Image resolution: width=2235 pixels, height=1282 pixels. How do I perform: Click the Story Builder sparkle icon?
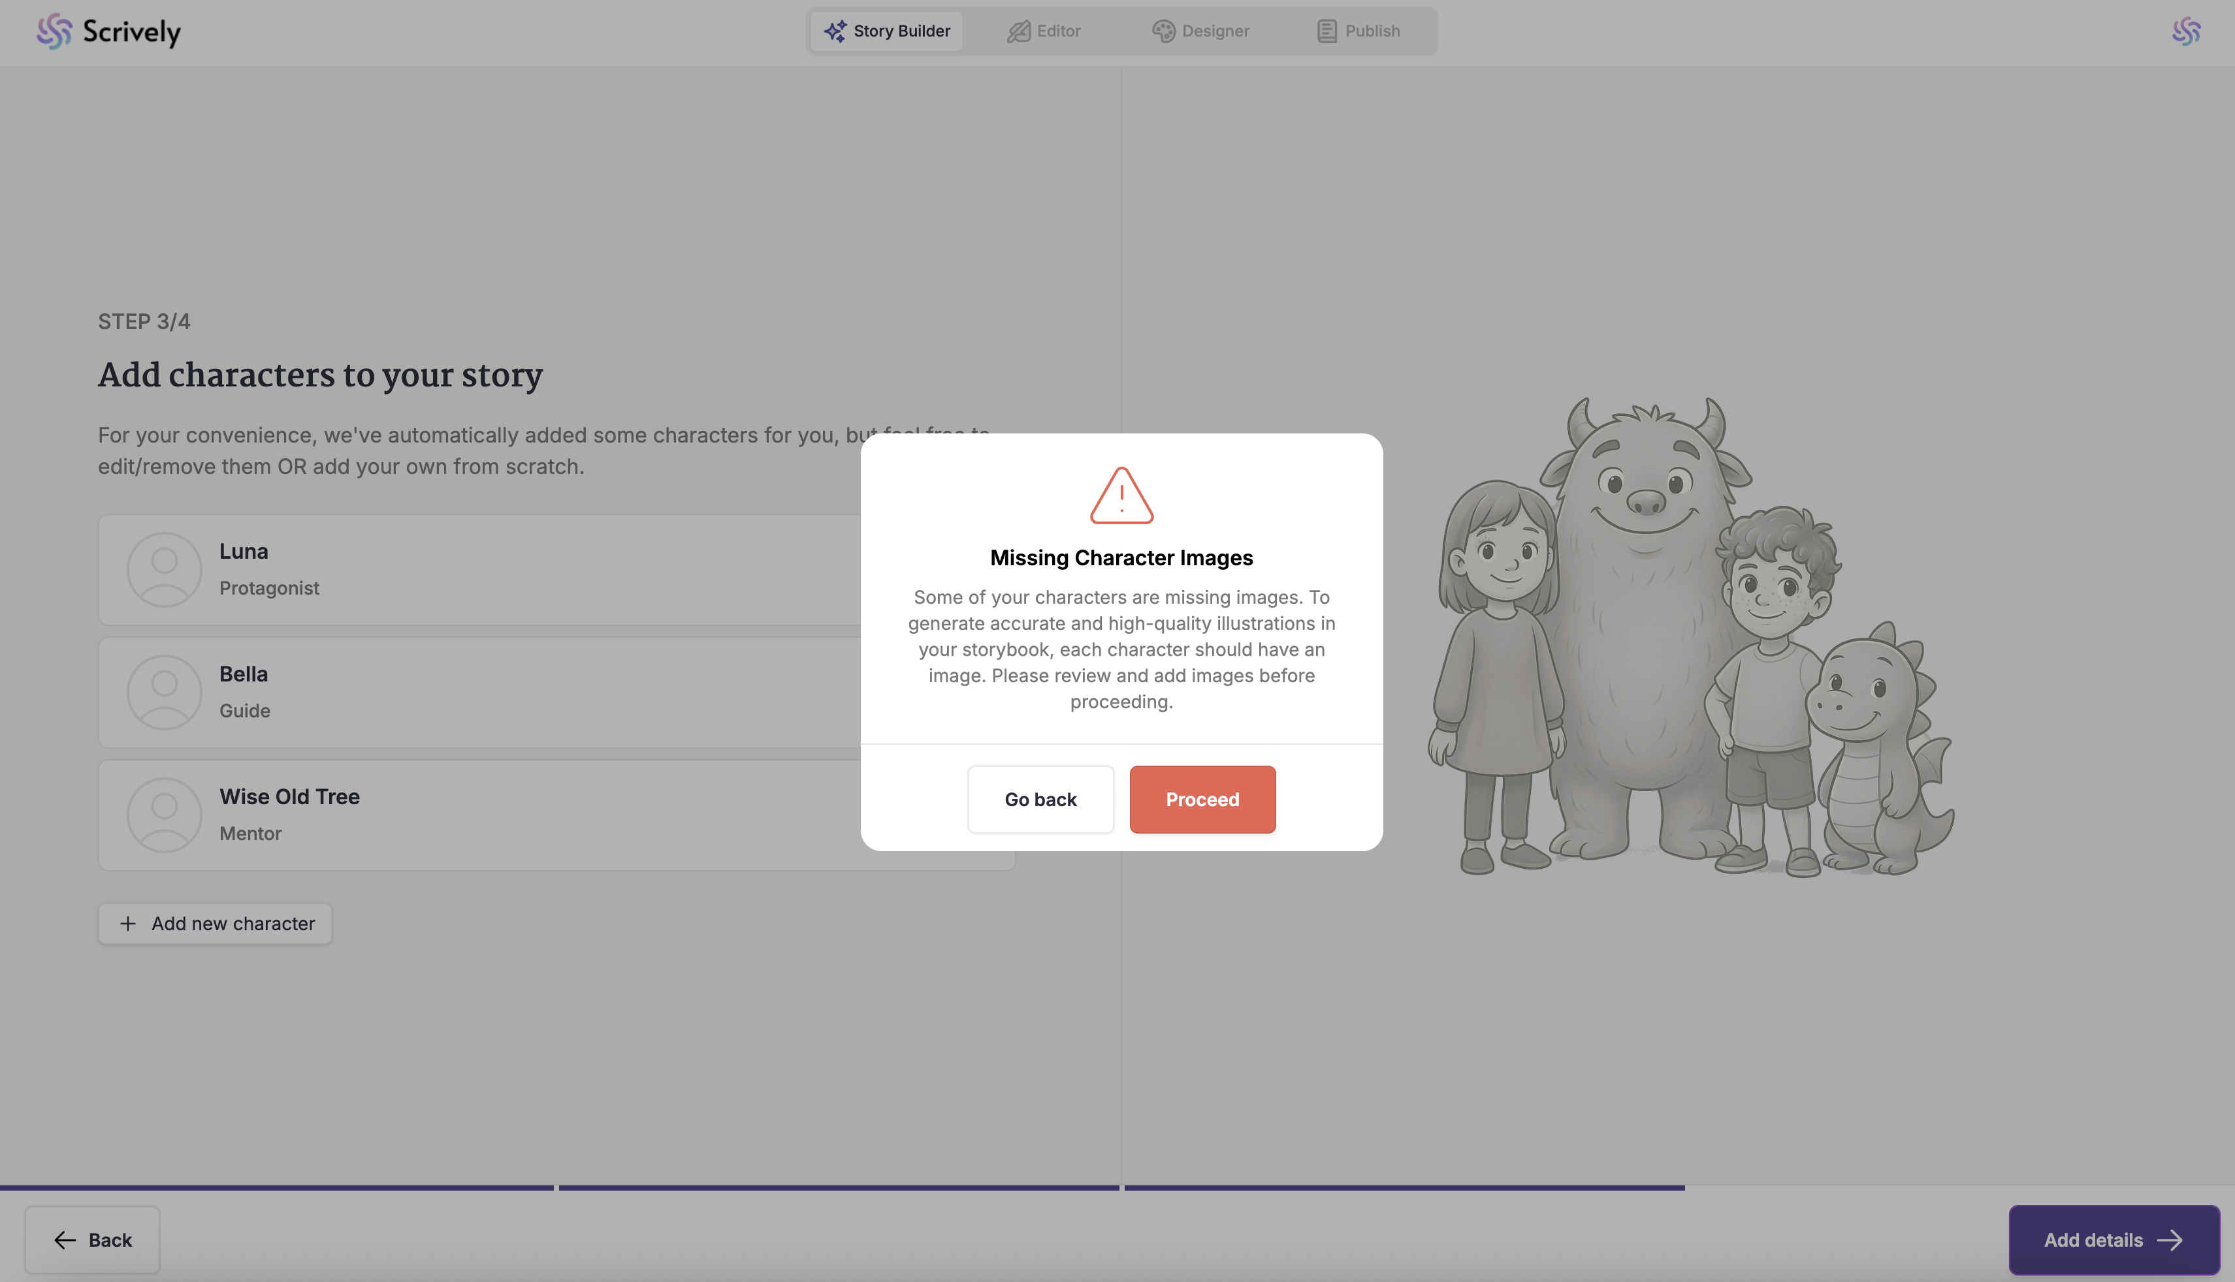834,32
